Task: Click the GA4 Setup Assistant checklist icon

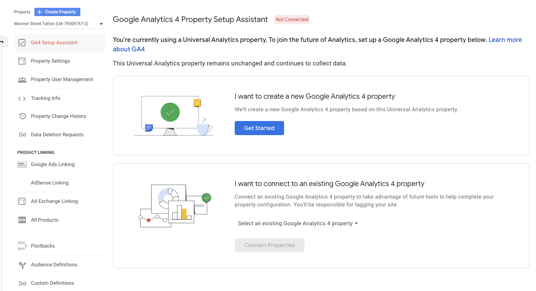Action: click(x=22, y=42)
